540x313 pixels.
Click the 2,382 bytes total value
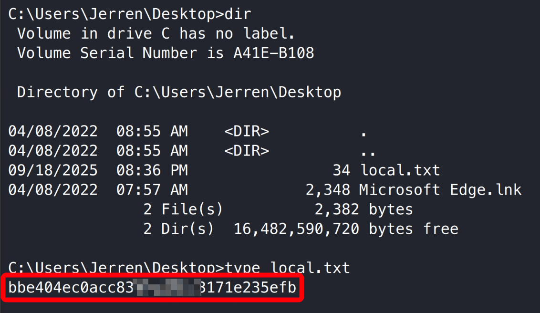point(337,209)
